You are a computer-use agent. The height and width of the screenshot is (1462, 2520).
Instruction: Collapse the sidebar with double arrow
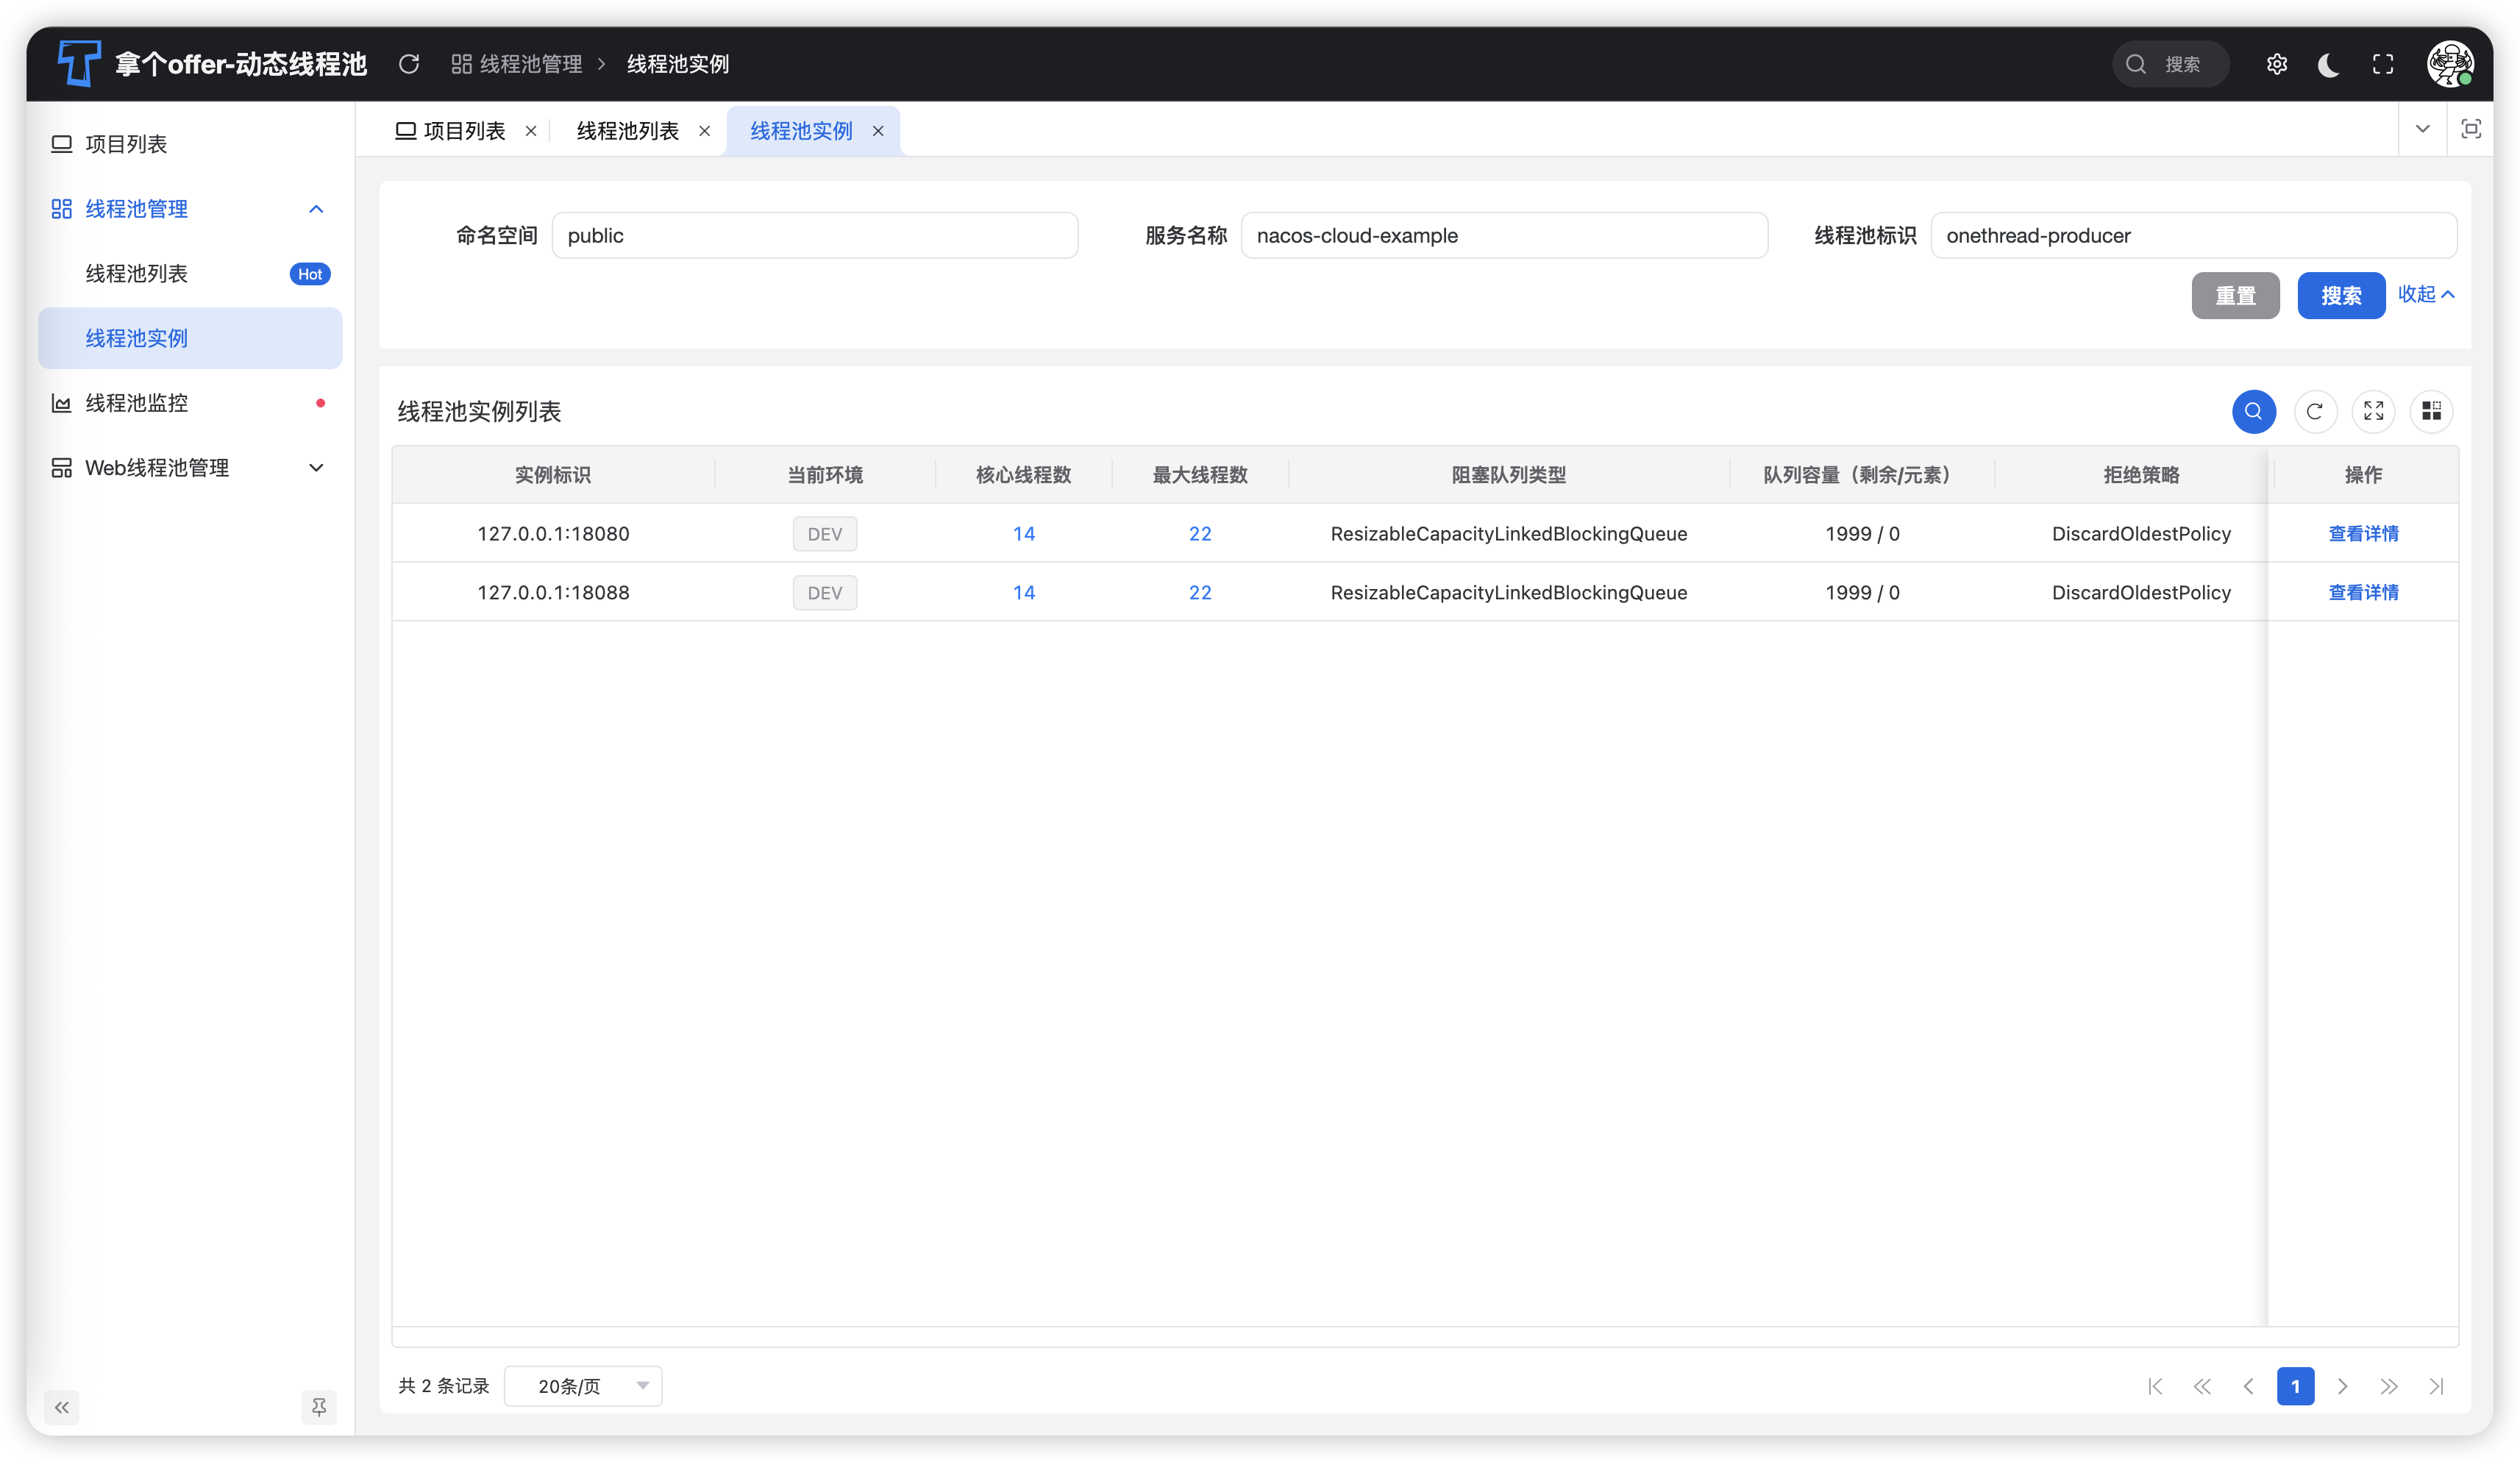click(62, 1407)
